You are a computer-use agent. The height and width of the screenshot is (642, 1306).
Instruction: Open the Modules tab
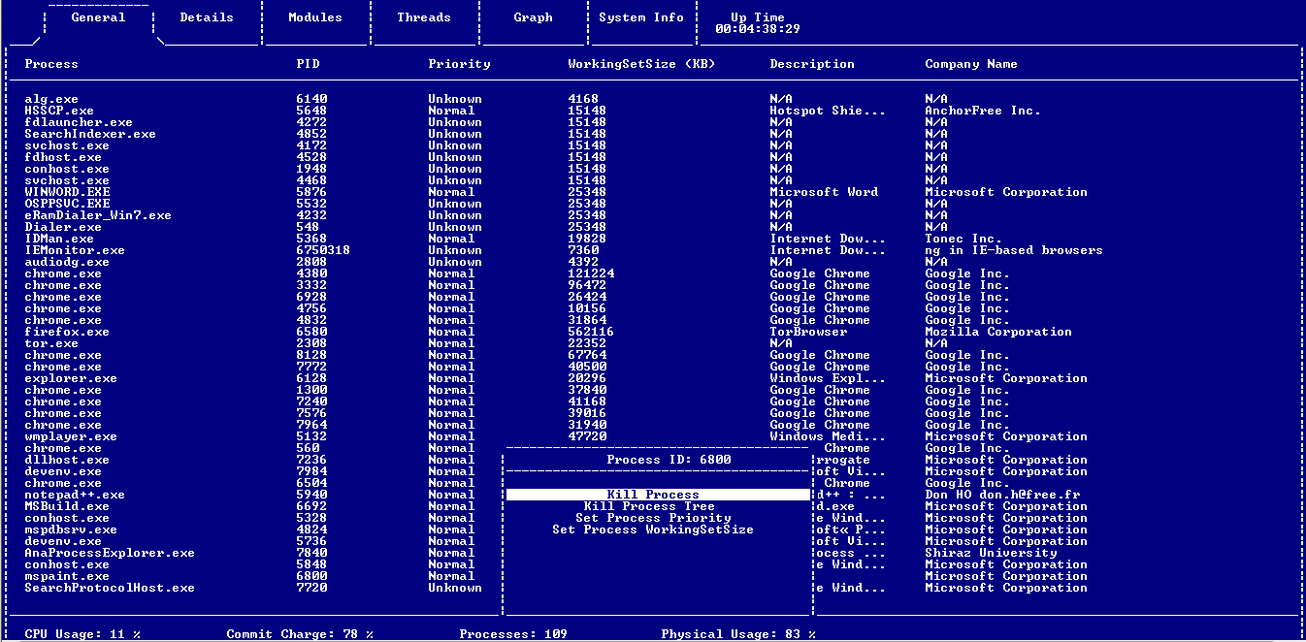point(315,17)
